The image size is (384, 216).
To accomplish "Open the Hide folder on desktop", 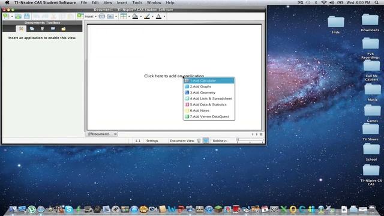I will pos(336,25).
